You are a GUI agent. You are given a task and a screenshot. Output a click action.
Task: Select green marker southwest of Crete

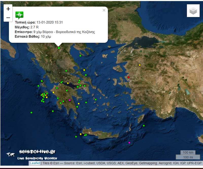coord(76,137)
